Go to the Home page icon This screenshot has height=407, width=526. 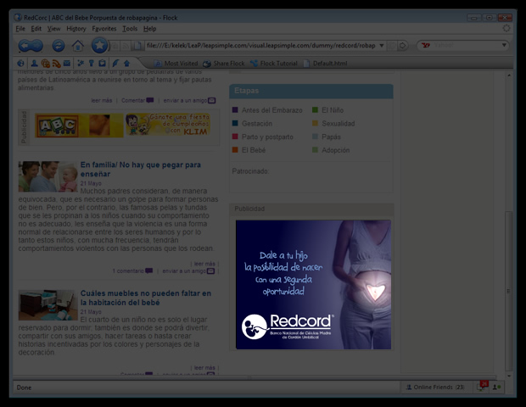77,46
